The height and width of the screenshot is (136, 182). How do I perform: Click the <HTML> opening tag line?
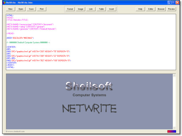[10, 15]
